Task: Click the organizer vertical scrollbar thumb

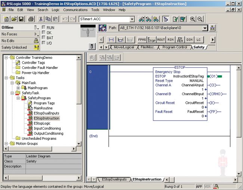Action: coord(79,82)
